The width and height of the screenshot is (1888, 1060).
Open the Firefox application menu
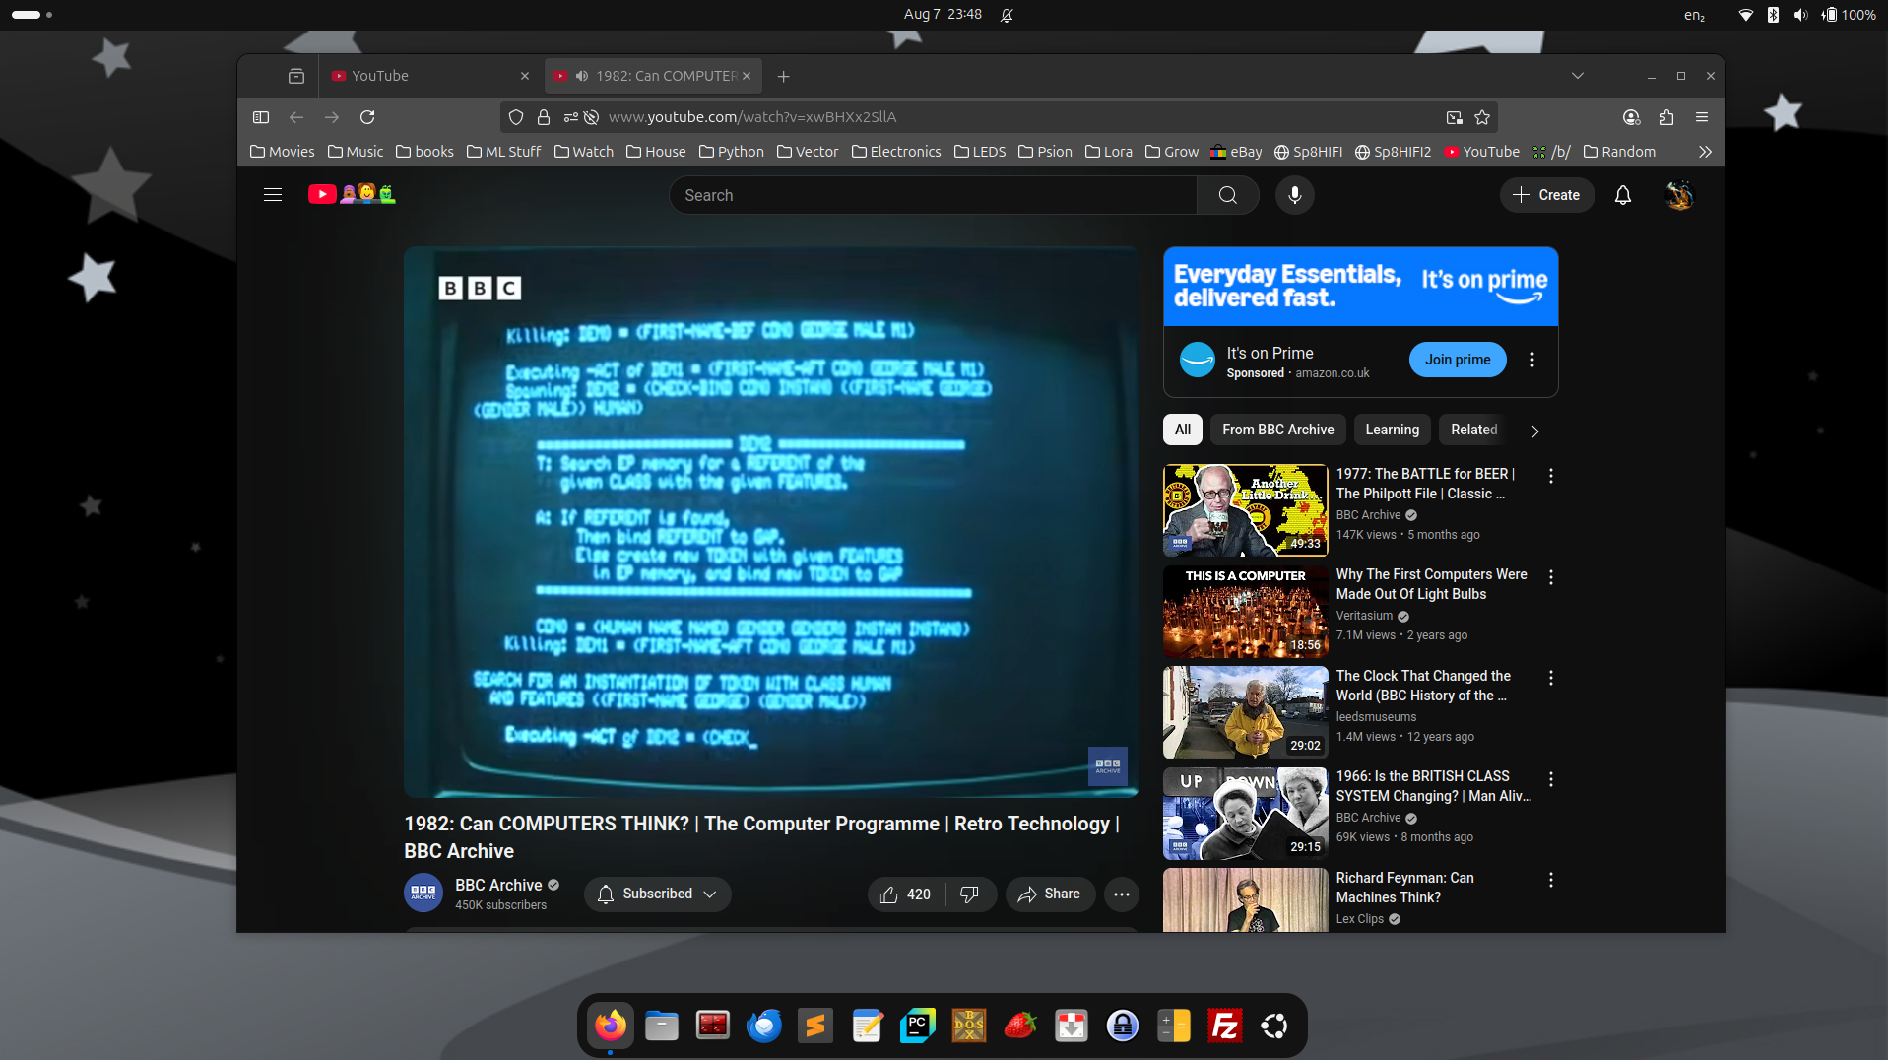pos(1702,117)
